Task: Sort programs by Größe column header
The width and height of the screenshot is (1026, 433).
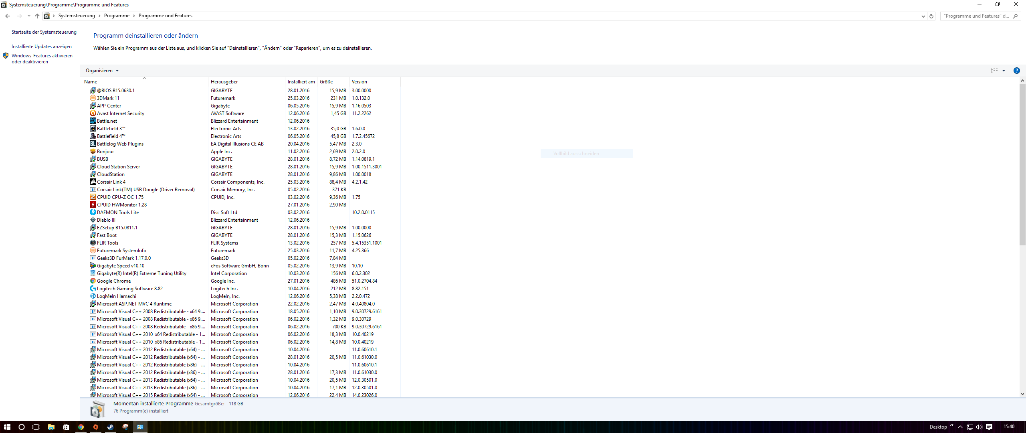Action: tap(326, 82)
